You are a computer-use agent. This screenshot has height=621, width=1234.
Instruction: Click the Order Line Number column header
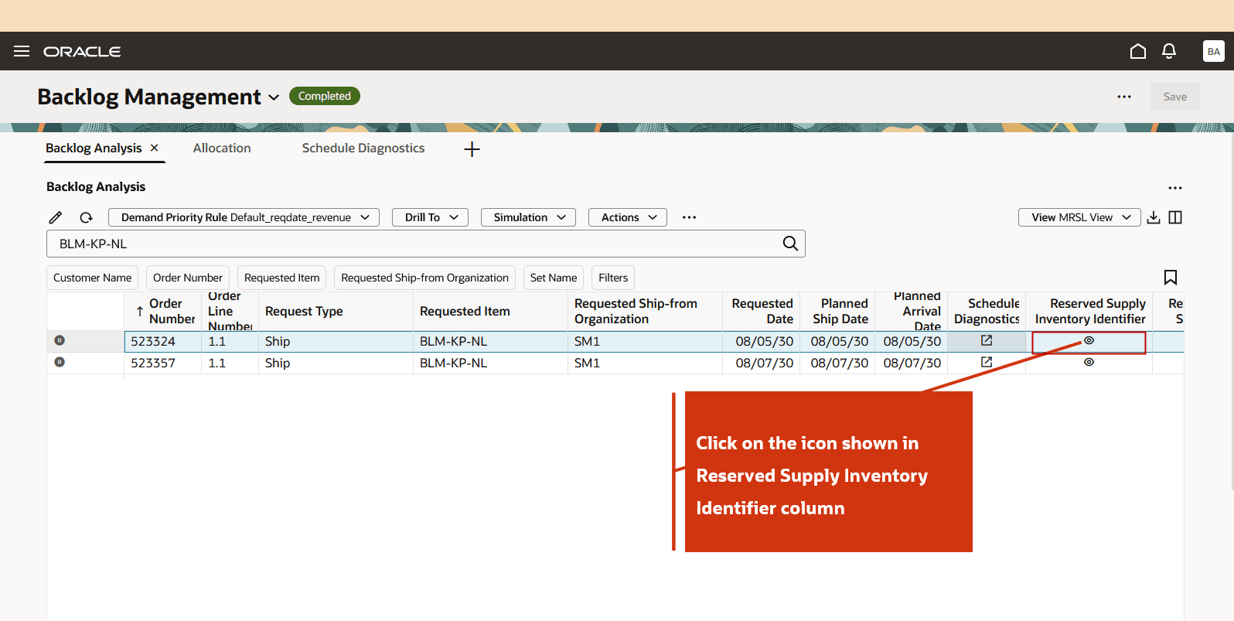230,311
